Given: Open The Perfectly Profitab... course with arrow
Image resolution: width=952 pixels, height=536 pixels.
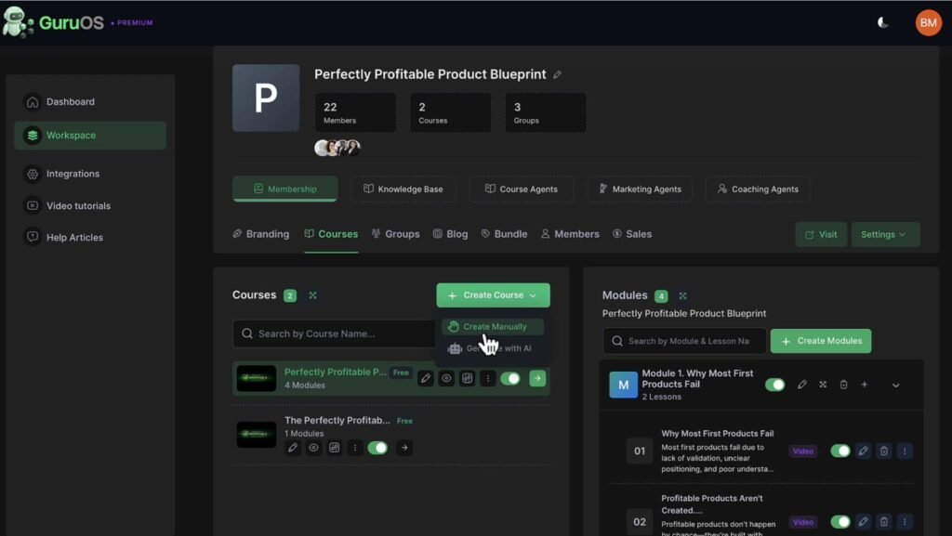Looking at the screenshot, I should point(404,448).
